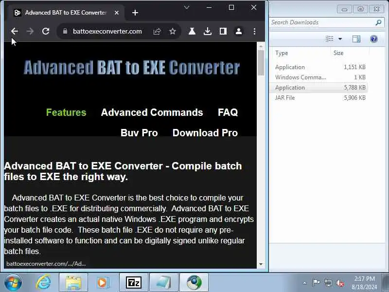Open the Features page link
The width and height of the screenshot is (389, 292).
66,112
